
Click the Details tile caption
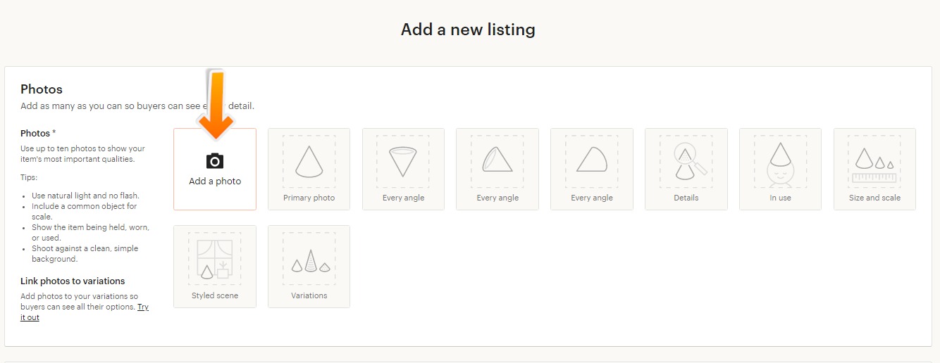tap(686, 198)
